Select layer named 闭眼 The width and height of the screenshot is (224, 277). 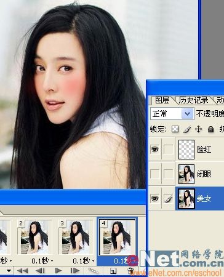(204, 174)
